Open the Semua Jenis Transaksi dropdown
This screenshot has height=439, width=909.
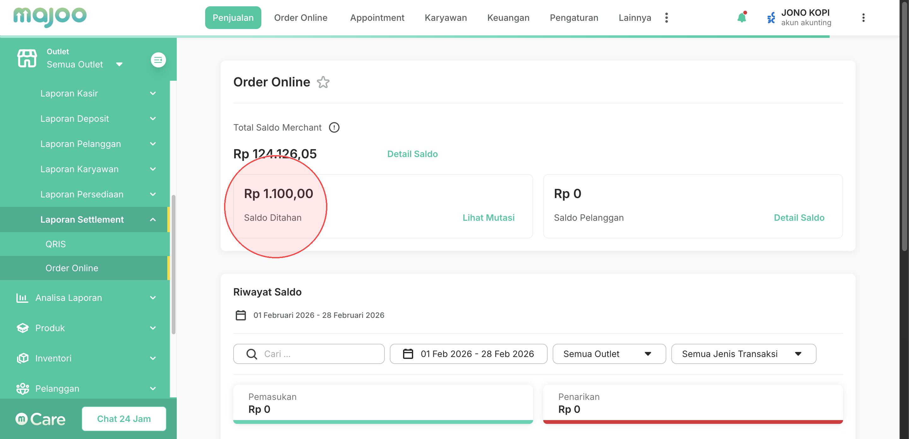pos(743,354)
